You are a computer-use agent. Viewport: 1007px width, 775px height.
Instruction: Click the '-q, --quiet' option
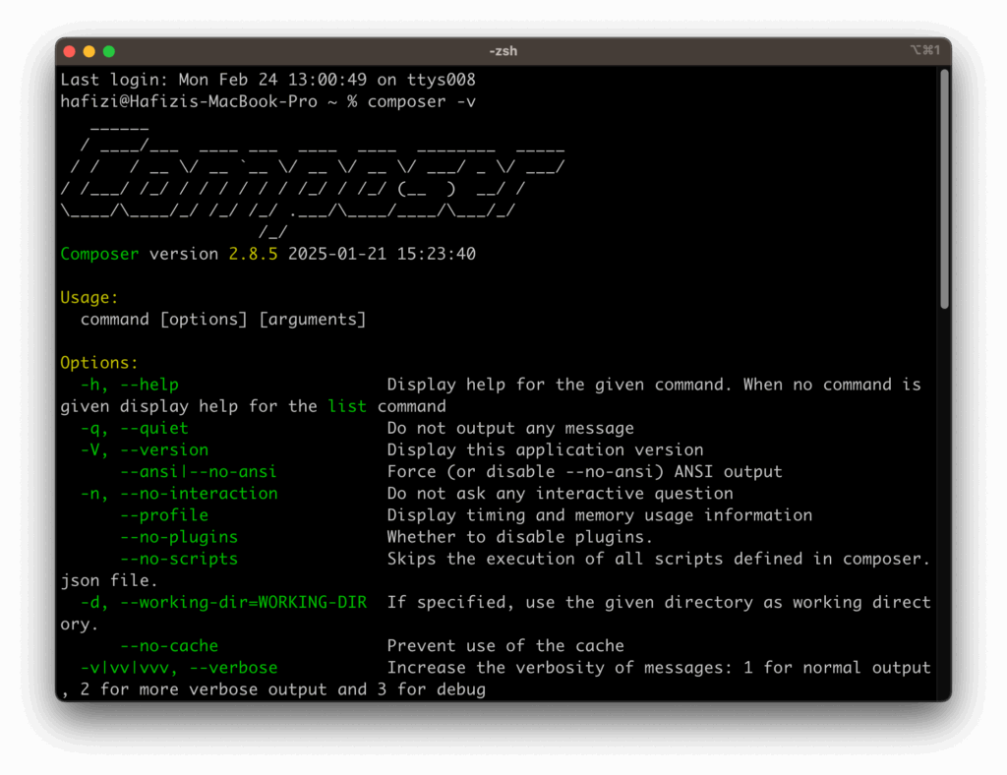[x=134, y=428]
